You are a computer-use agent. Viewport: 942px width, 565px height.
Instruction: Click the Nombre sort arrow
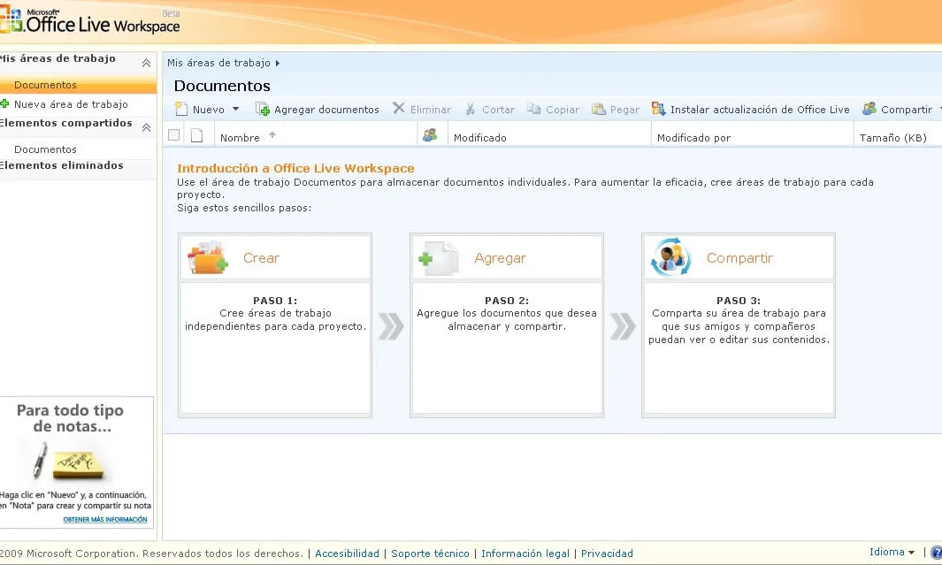coord(272,135)
